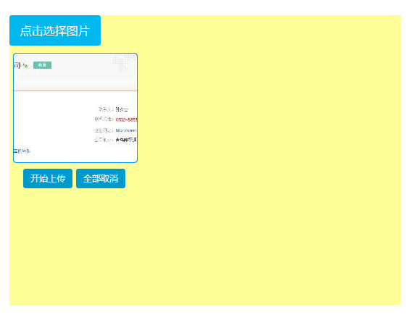This screenshot has width=413, height=315.
Task: Click the contact name text in the preview
Action: (x=122, y=109)
